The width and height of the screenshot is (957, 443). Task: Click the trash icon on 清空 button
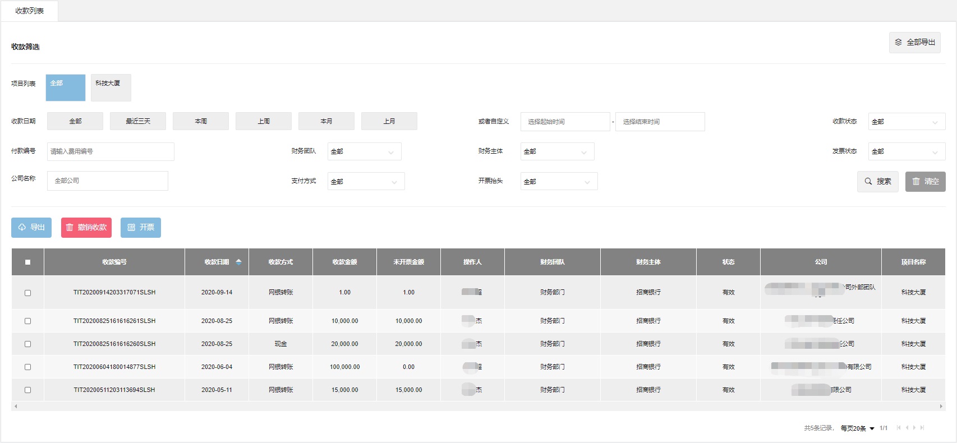916,182
